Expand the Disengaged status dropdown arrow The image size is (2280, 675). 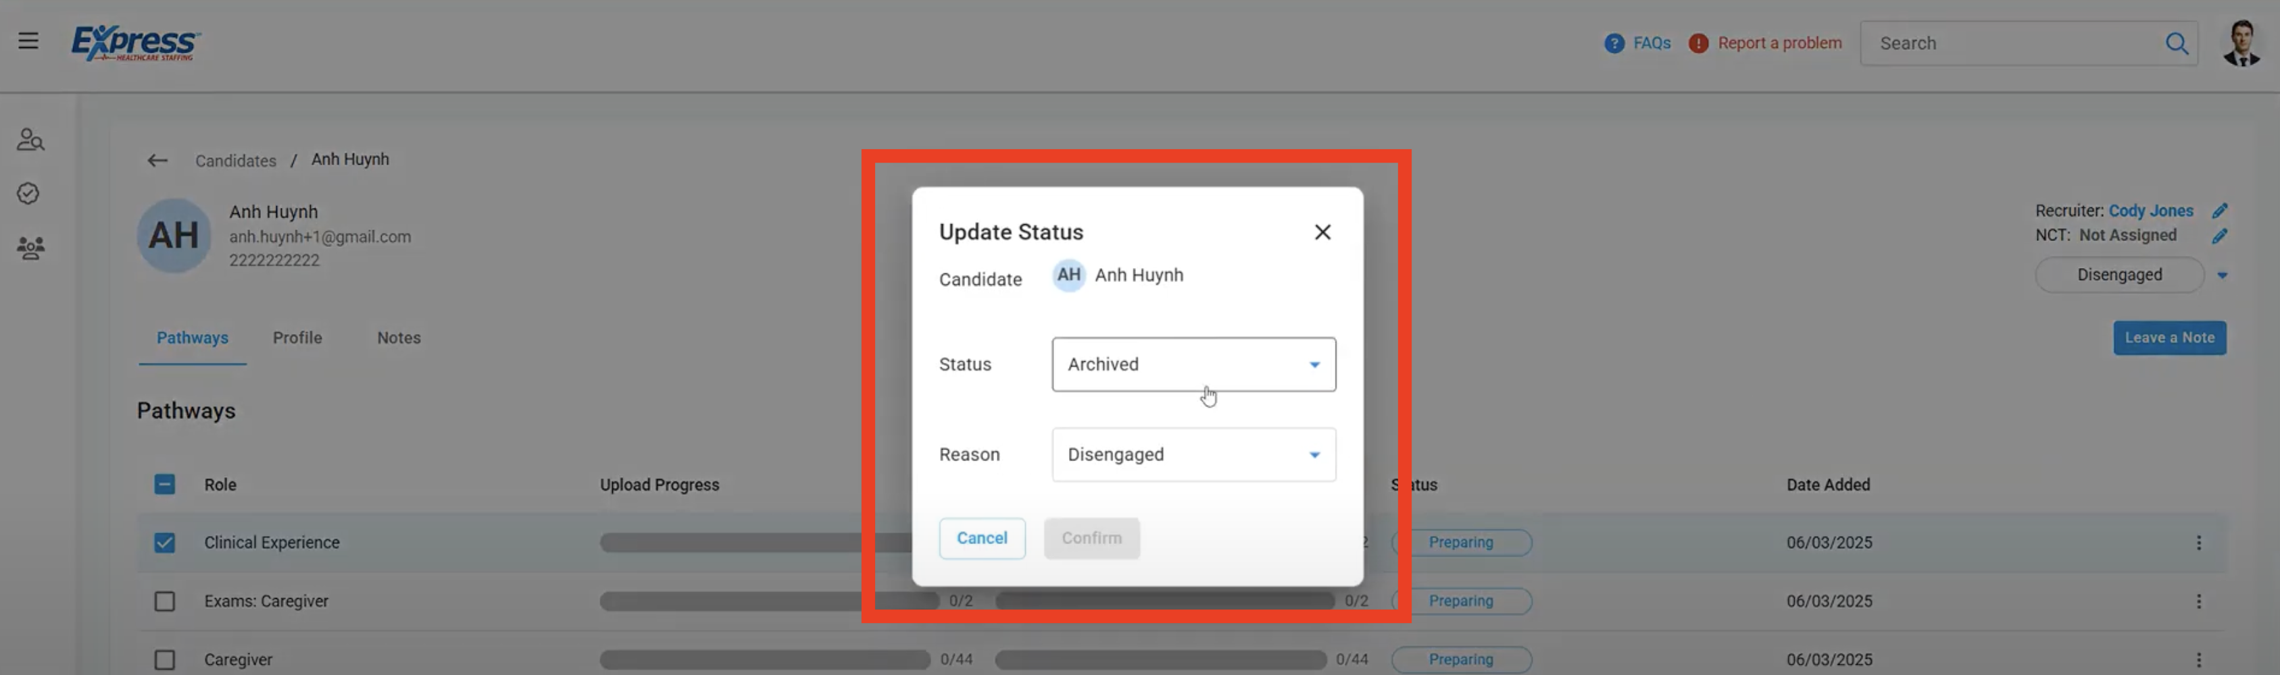(2222, 275)
